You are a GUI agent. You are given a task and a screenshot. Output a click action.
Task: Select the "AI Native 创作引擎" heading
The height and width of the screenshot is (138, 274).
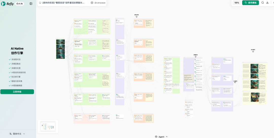point(17,51)
